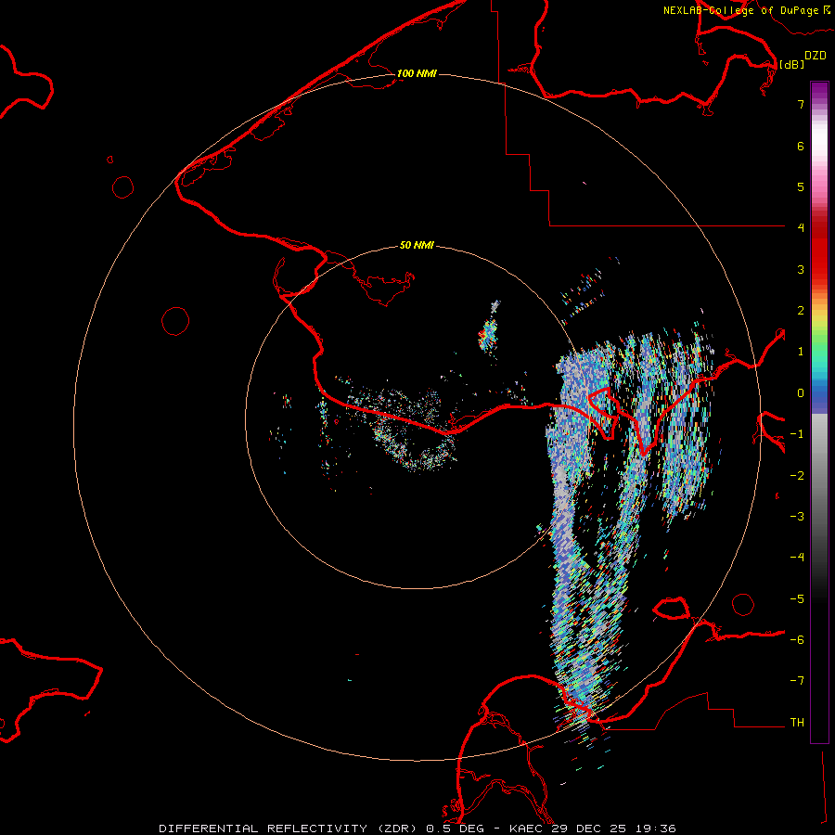
Task: Click the -7 dB value on color scale
Action: click(x=797, y=681)
